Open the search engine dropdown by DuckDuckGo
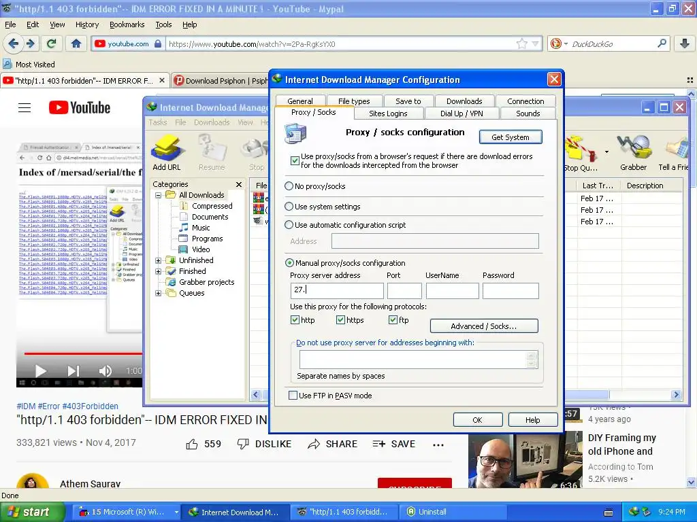The width and height of the screenshot is (697, 522). [566, 43]
